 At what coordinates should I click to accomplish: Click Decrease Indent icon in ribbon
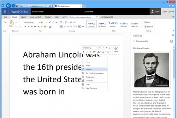[71, 22]
